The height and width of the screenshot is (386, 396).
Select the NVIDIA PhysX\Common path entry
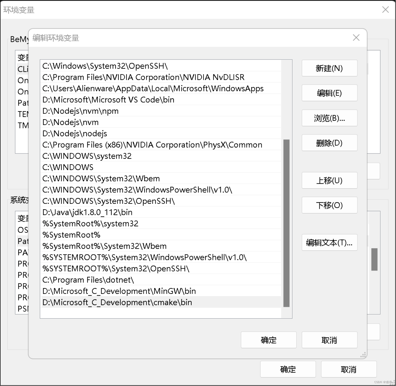click(161, 145)
